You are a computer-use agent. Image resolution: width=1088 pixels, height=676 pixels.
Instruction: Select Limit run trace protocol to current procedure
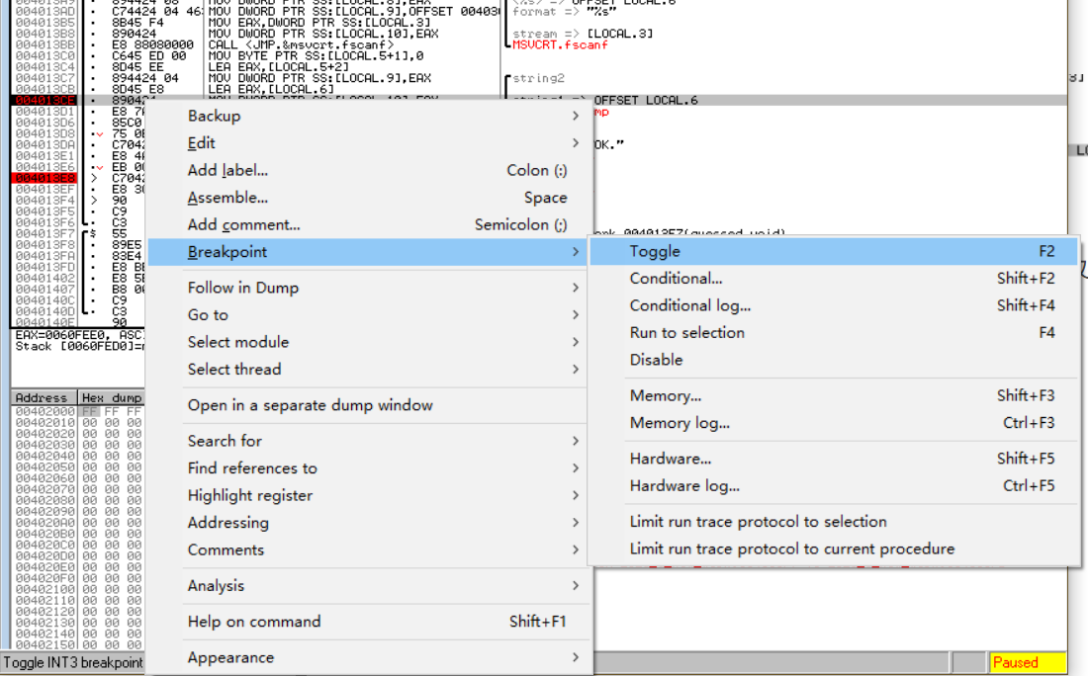pyautogui.click(x=834, y=549)
